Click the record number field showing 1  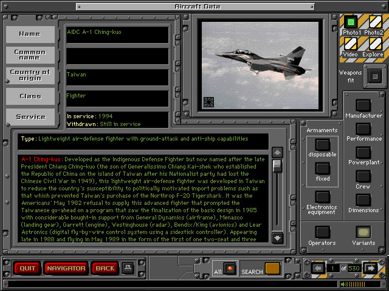coord(332,269)
